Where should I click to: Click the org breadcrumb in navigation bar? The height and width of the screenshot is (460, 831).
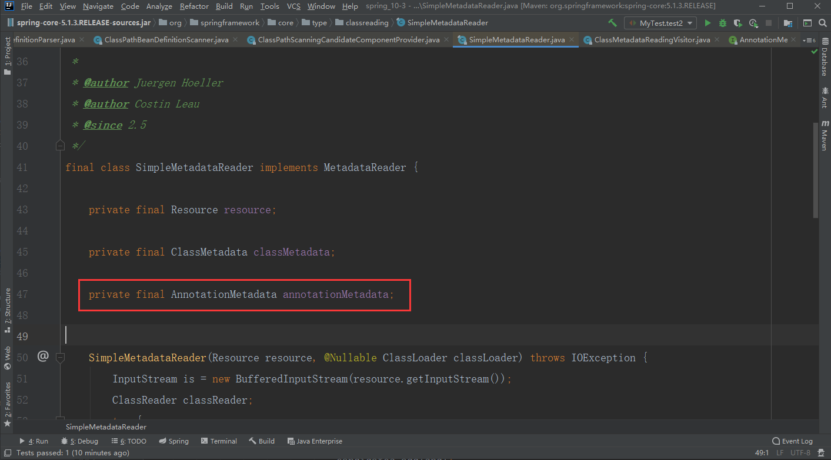click(171, 23)
